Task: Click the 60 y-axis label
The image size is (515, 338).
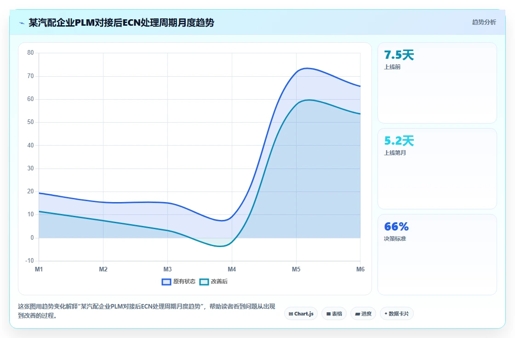Action: point(30,99)
